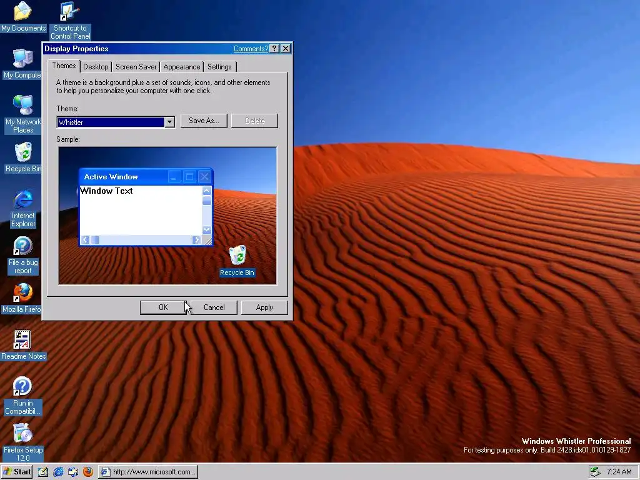Click the sample window close button
The height and width of the screenshot is (480, 640).
pos(204,177)
